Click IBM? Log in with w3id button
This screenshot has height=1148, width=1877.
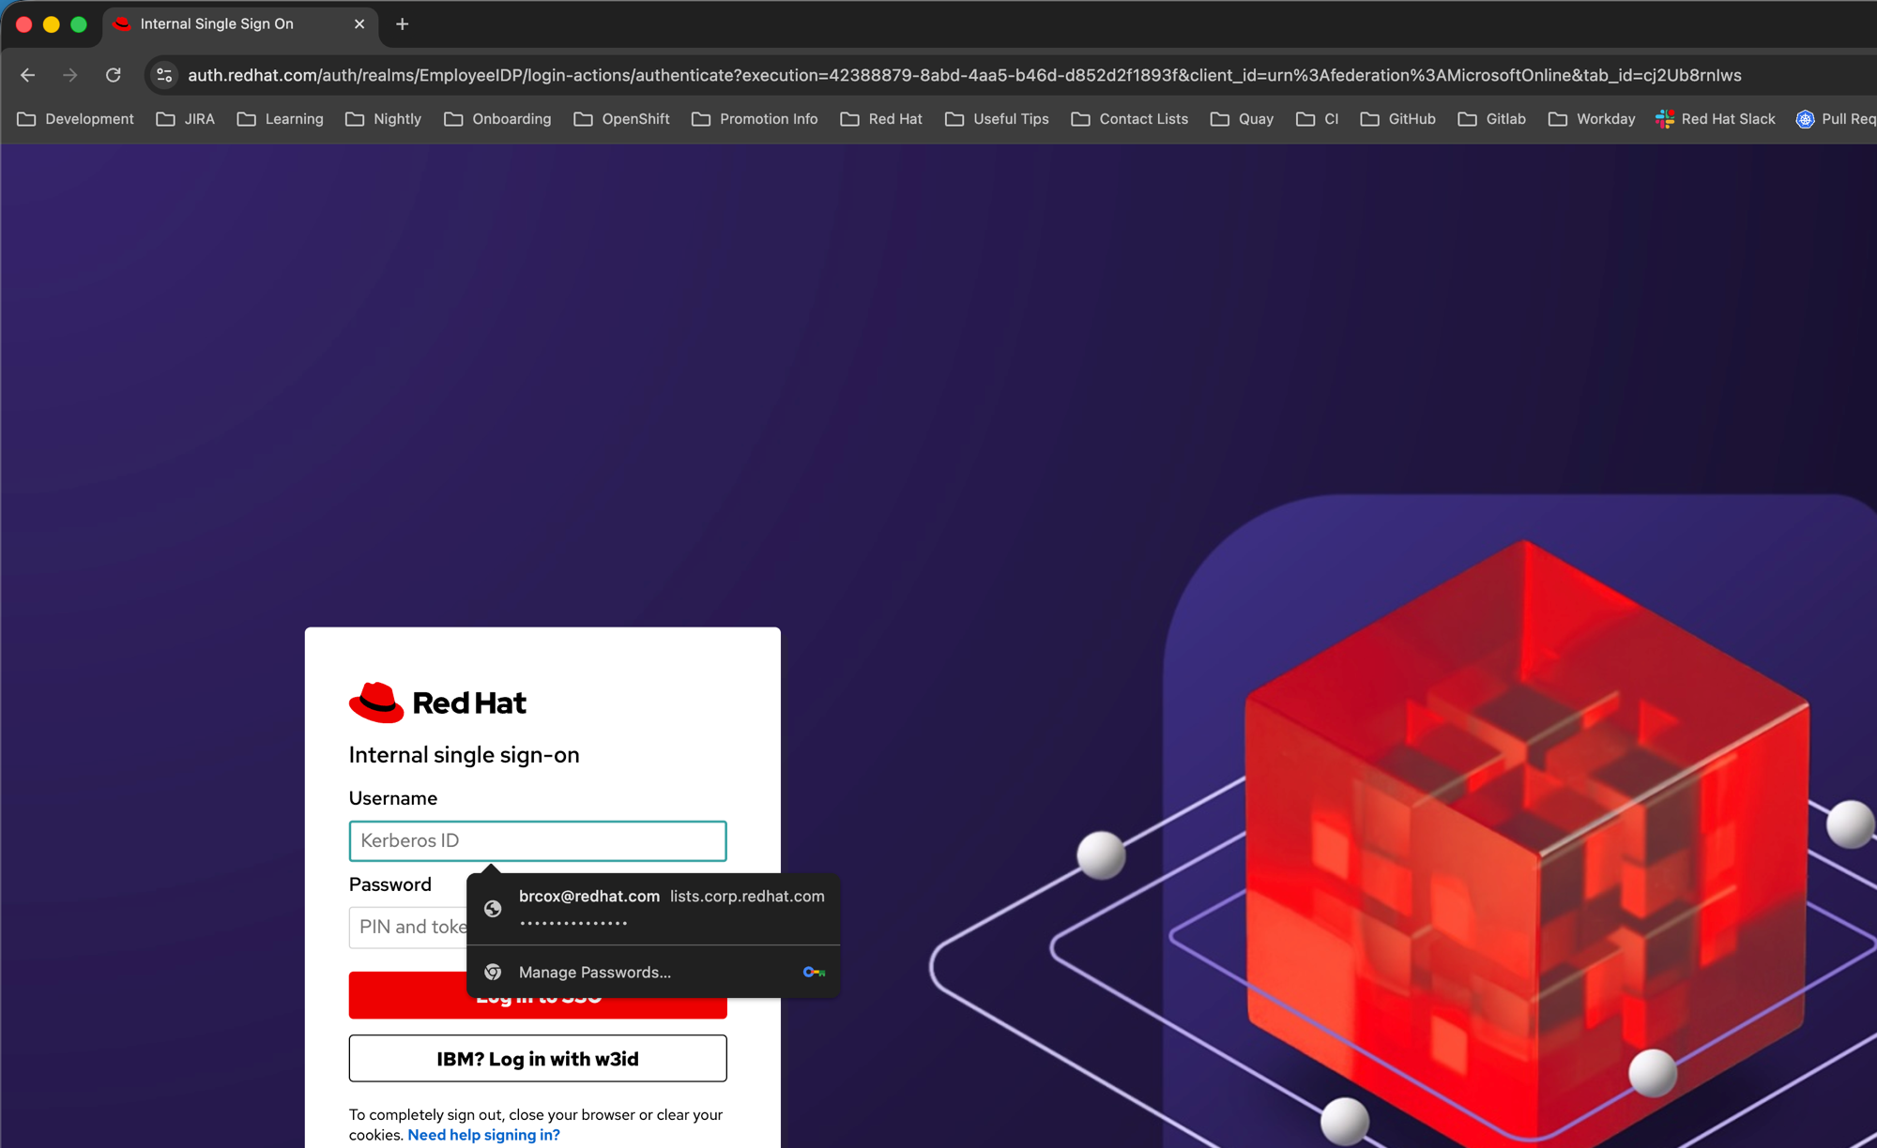coord(538,1059)
